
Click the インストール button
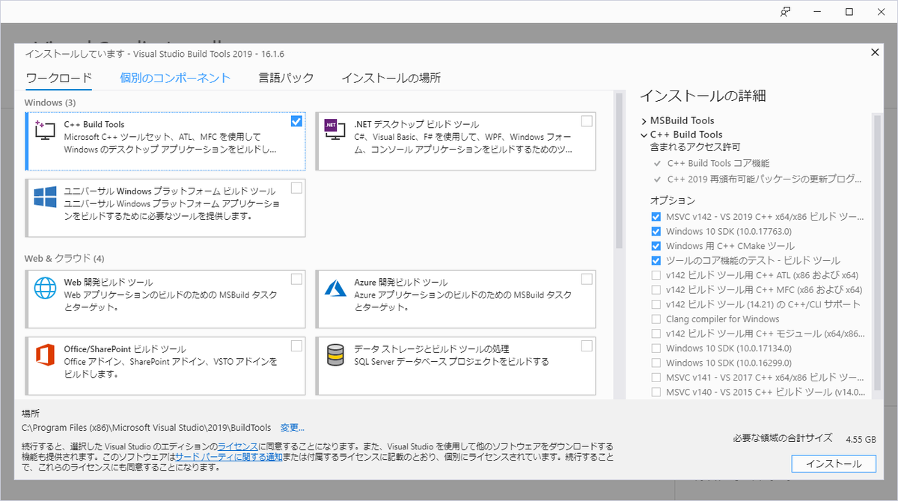[834, 464]
